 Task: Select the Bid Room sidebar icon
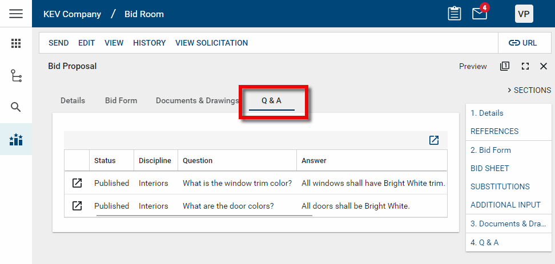16,139
